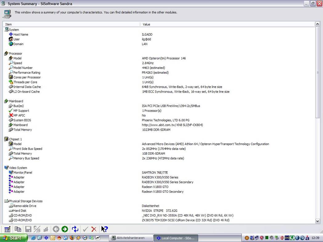Click the scroll-down arrow of the list scrollbar
The image size is (323, 242).
point(317,221)
